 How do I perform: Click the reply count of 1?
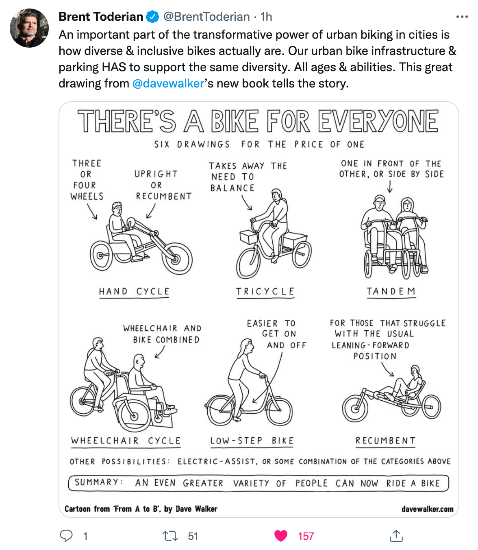(85, 536)
